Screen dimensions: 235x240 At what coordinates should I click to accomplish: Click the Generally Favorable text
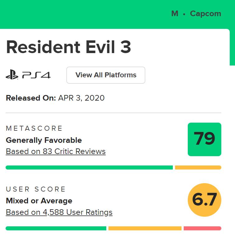(44, 140)
